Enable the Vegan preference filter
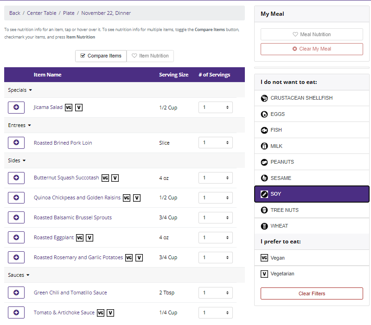The width and height of the screenshot is (371, 325). [x=312, y=258]
